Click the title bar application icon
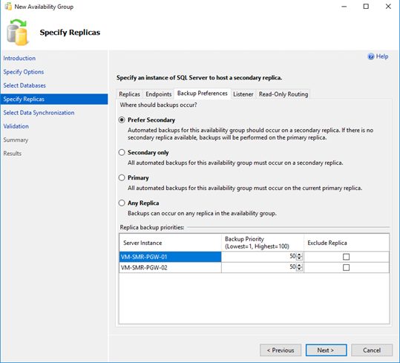The height and width of the screenshot is (363, 400). [x=8, y=7]
